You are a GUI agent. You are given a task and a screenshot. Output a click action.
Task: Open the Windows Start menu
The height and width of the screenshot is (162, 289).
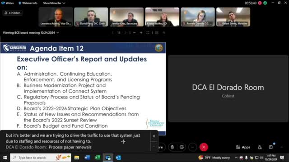point(5,157)
